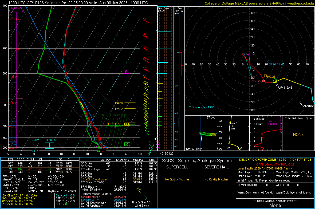This screenshot has height=209, width=315.
Task: Click the 19906' height label
Action: [119, 103]
